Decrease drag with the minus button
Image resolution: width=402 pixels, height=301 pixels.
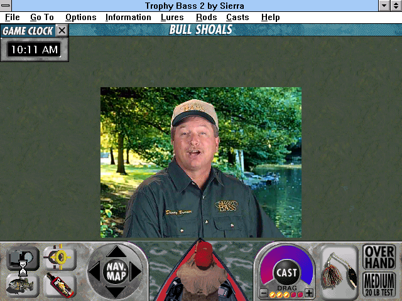point(264,293)
